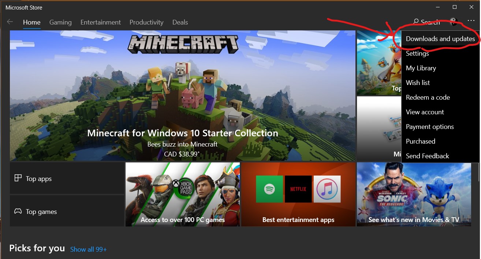Click the Search magnifier button
Image resolution: width=481 pixels, height=259 pixels.
[426, 22]
